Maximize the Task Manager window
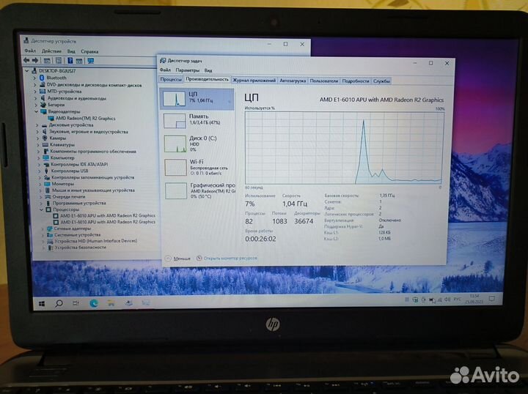528x394 pixels. [x=430, y=63]
